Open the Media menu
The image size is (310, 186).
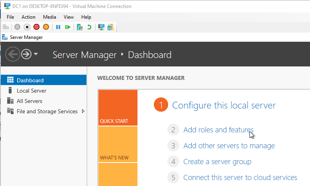click(x=50, y=17)
